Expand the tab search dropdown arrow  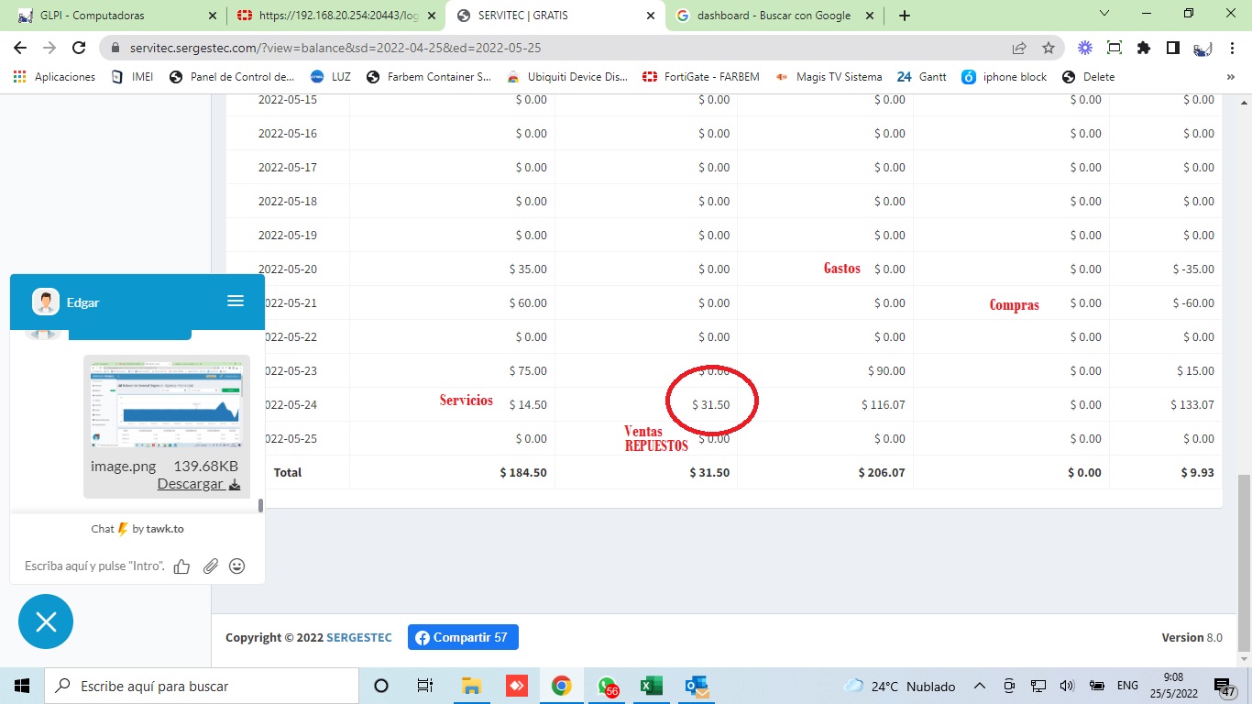(1104, 15)
